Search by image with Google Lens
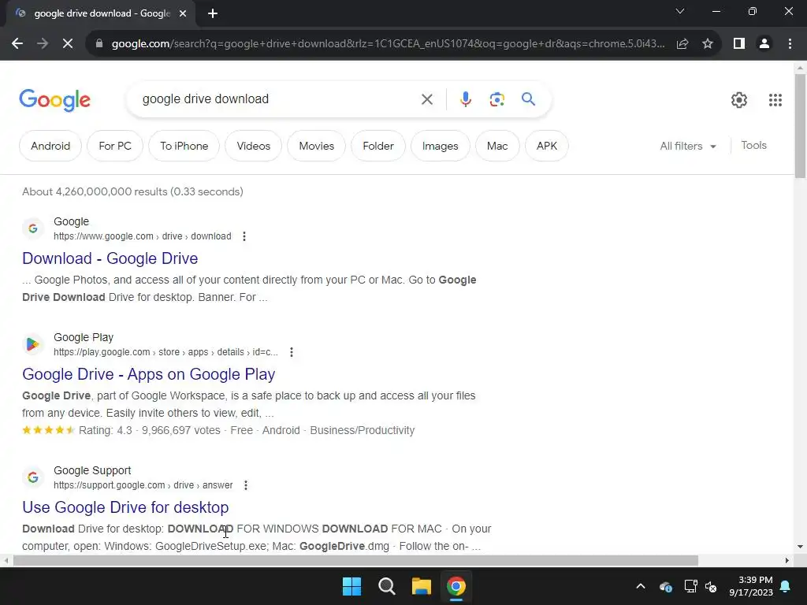Screen dimensions: 807x605 tap(496, 98)
